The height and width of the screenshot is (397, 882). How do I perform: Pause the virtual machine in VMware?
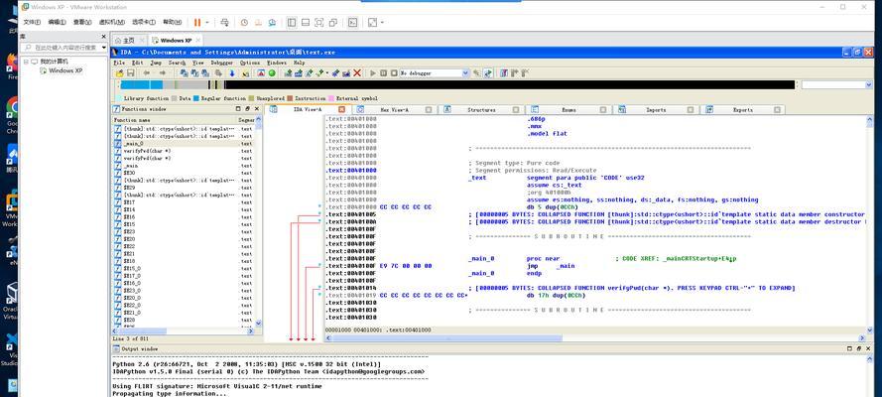tap(197, 23)
